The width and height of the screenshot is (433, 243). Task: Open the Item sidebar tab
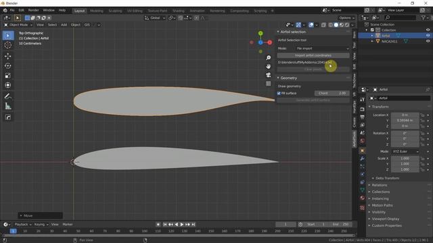(355, 34)
